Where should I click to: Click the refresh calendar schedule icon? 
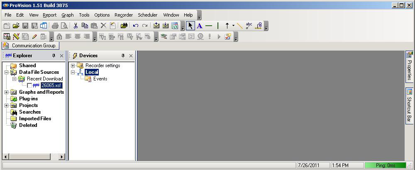(x=175, y=26)
